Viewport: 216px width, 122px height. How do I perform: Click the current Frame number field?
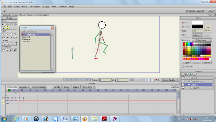pos(105,80)
